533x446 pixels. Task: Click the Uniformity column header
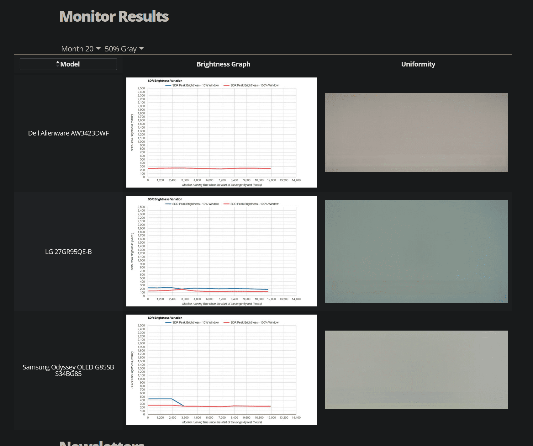pos(418,64)
